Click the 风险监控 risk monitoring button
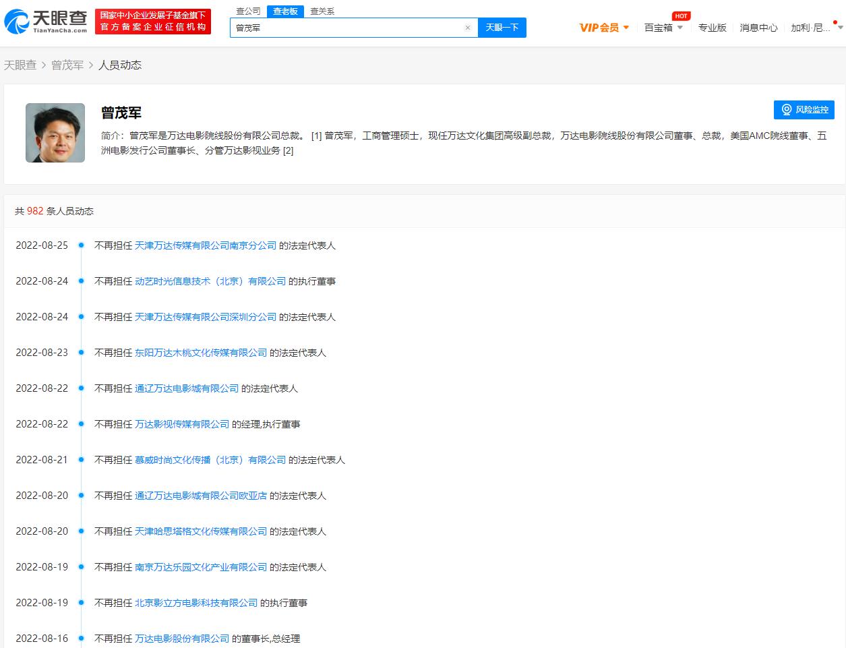This screenshot has height=648, width=846. [804, 110]
